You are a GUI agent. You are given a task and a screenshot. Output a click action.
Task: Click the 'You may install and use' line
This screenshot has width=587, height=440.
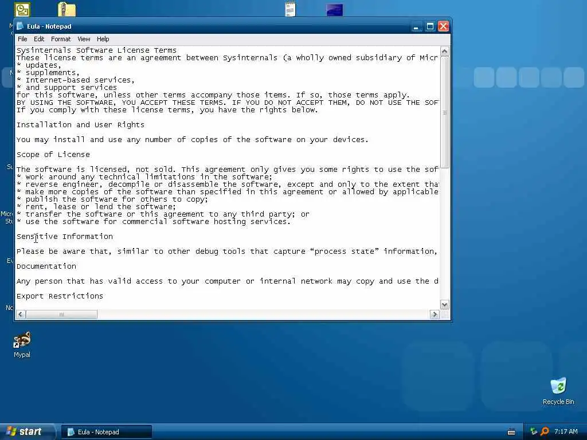[x=193, y=140]
